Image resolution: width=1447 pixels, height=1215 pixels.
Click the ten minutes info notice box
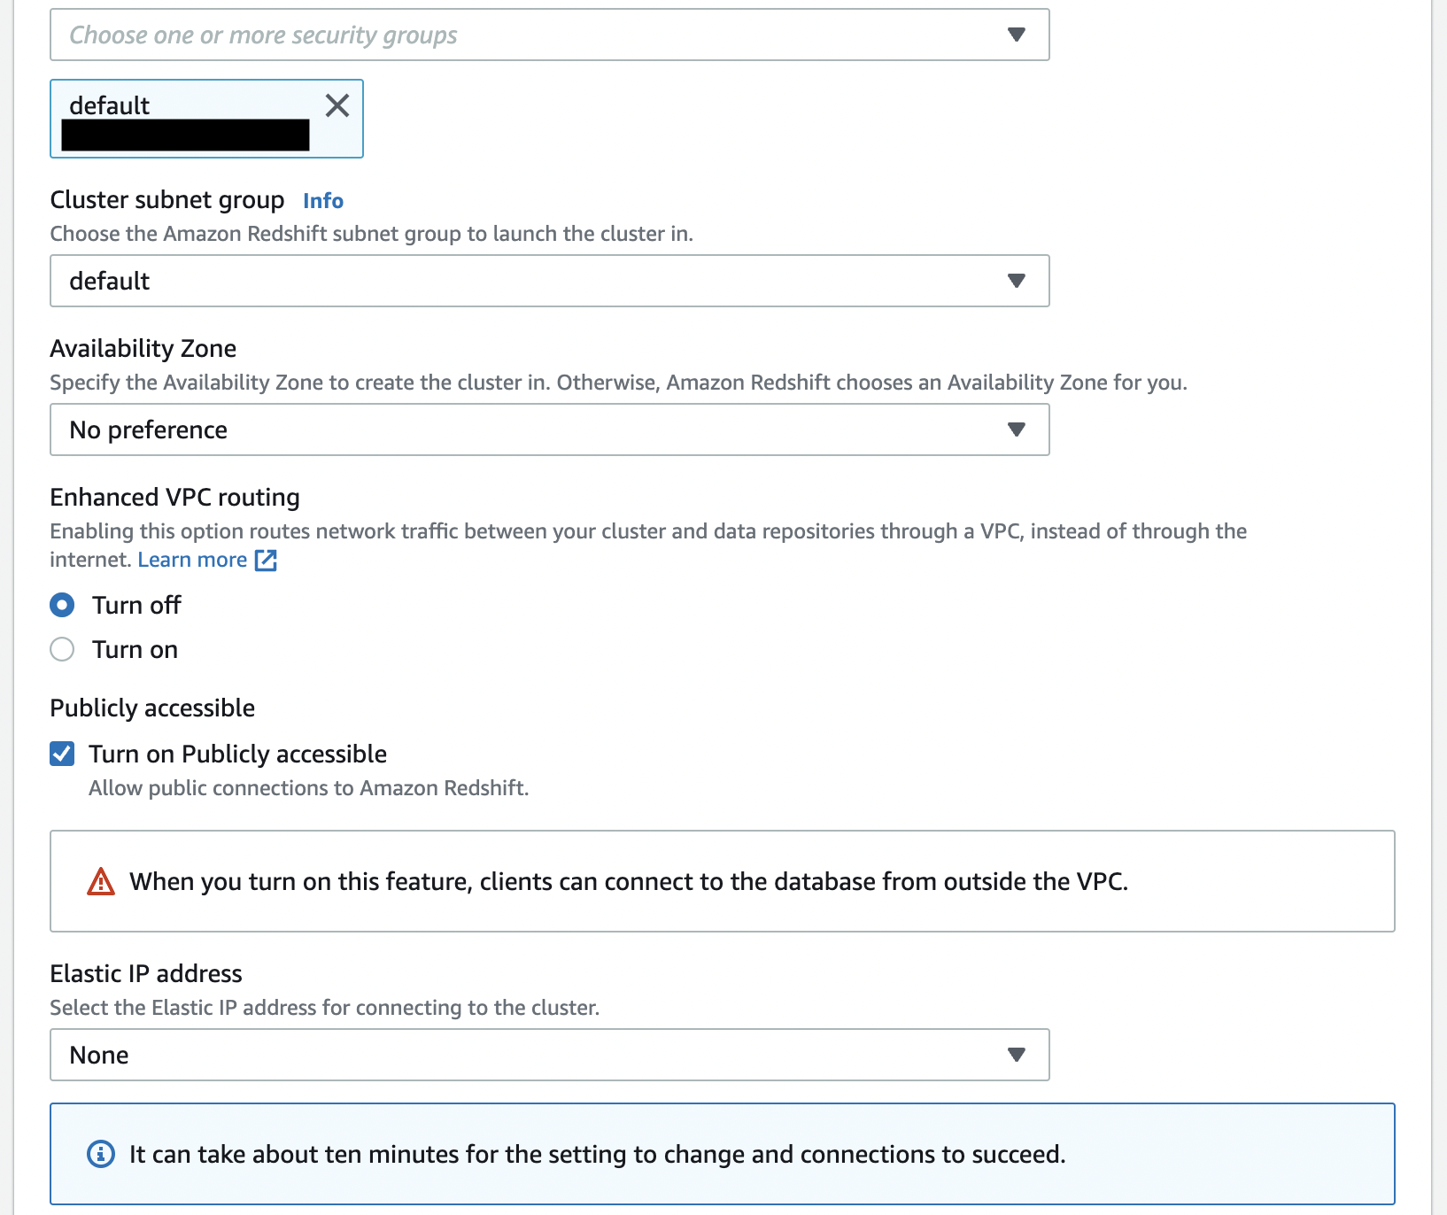pos(723,1154)
